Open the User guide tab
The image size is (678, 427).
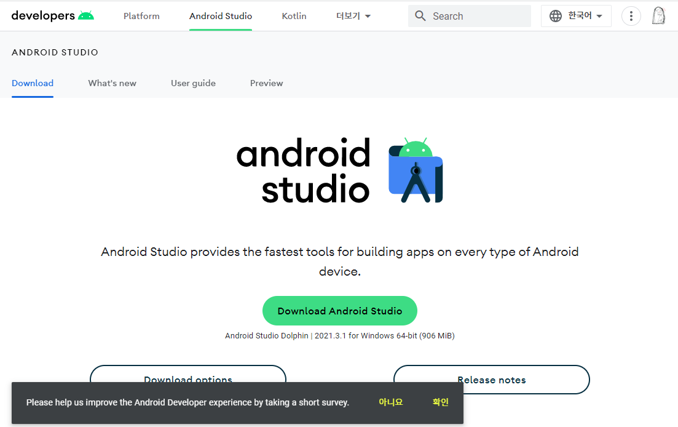(193, 83)
